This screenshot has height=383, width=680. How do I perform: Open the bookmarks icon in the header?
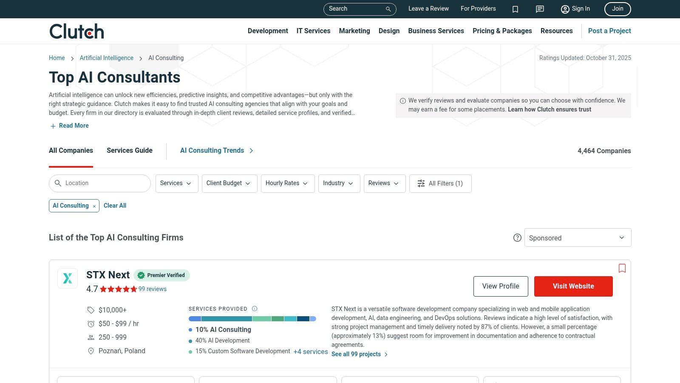click(515, 9)
